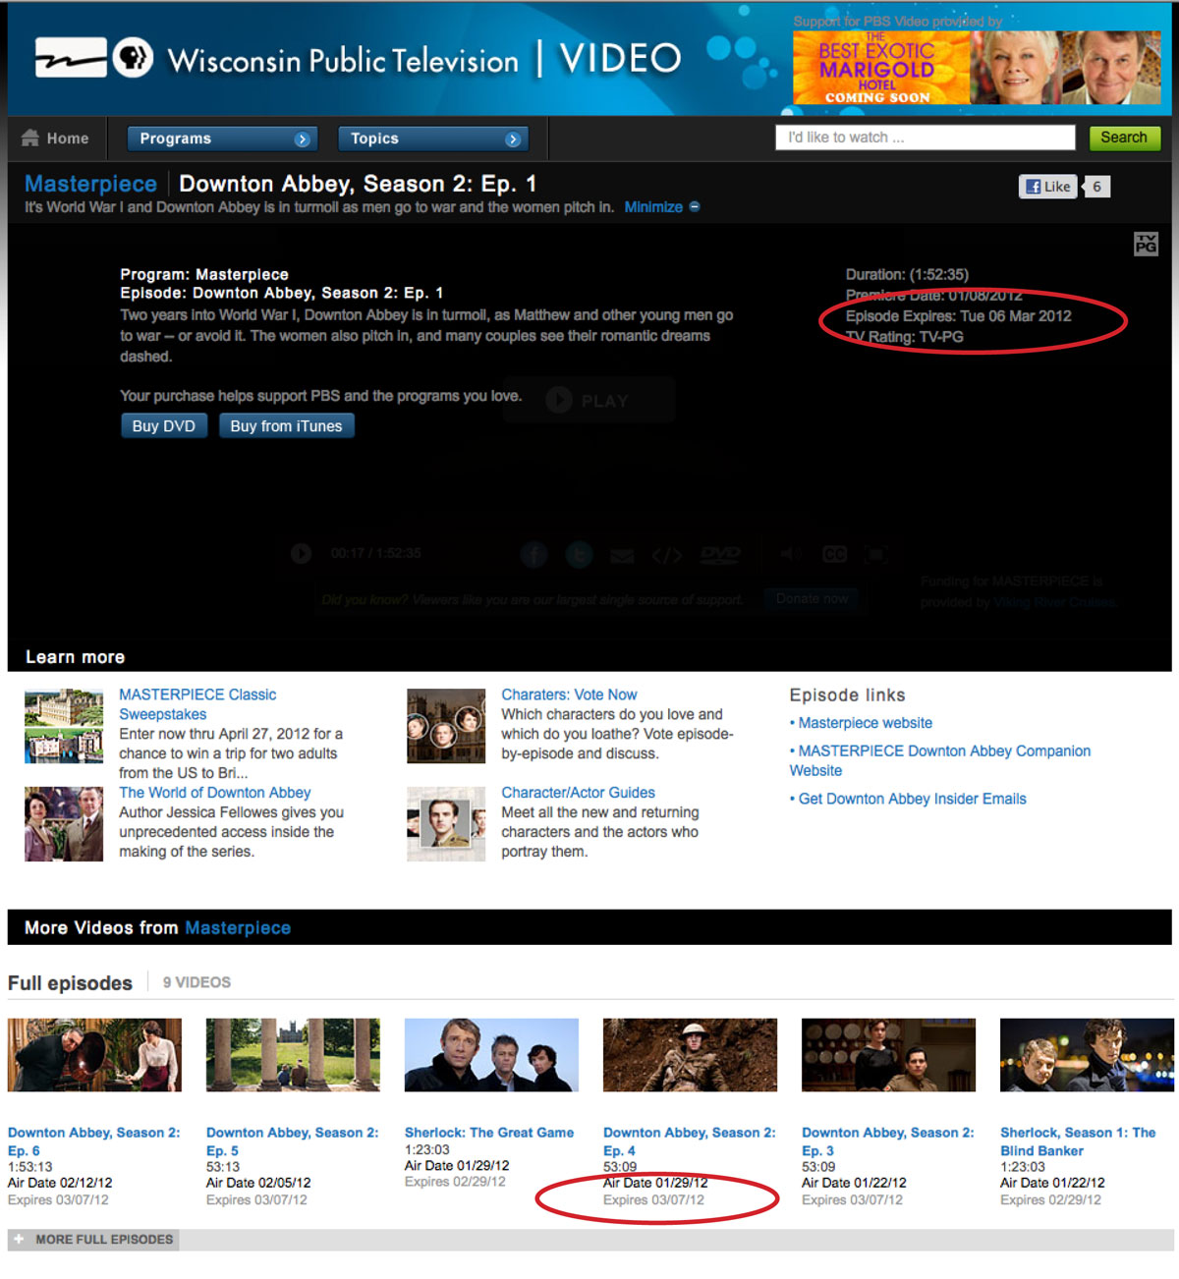Click the World of Downton Abbey thumbnail

click(x=64, y=824)
